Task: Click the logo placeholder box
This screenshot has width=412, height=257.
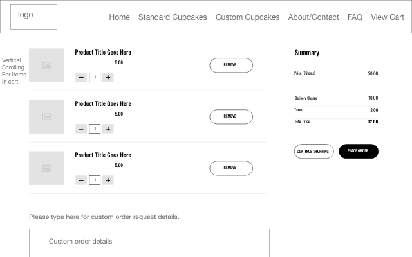Action: (33, 17)
